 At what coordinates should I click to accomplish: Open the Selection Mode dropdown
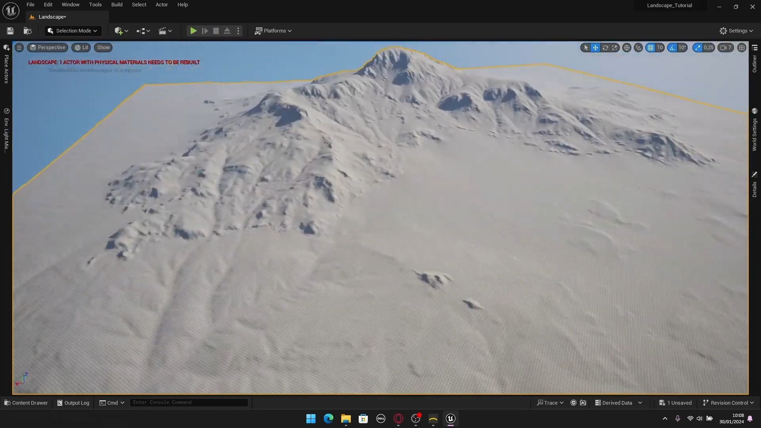[x=73, y=31]
